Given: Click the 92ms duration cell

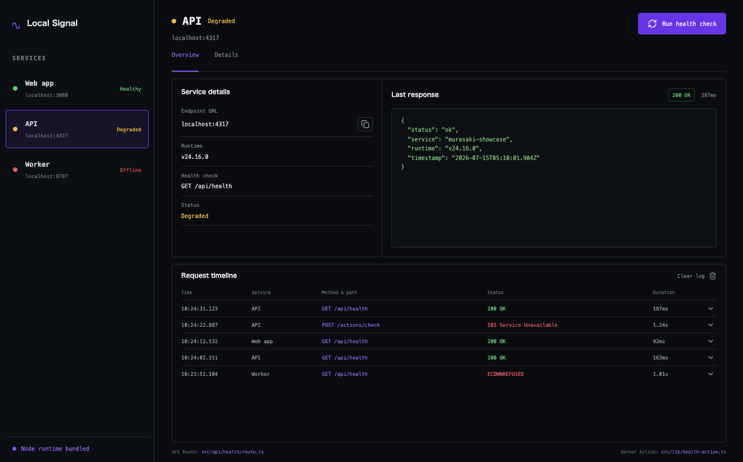Looking at the screenshot, I should 659,341.
